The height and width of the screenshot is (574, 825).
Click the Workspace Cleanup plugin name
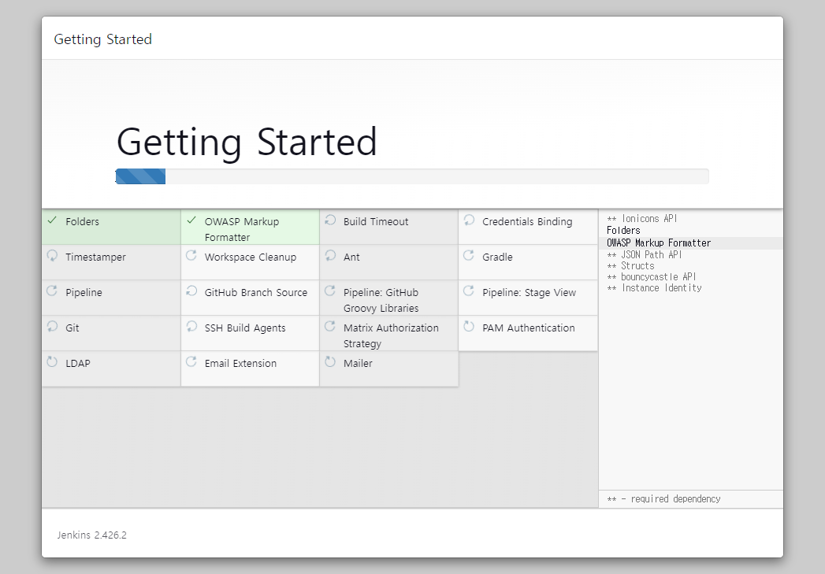(x=251, y=257)
